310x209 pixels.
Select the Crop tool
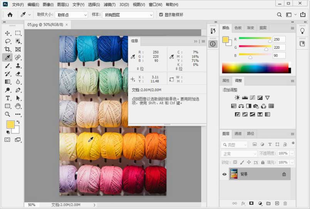tap(7, 49)
